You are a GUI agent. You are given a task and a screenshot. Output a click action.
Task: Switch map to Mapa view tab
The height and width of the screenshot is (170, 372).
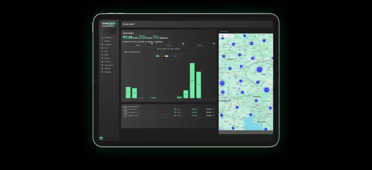(x=222, y=36)
